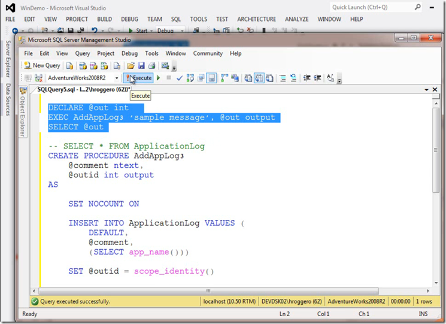
Task: Click the Execute button
Action: click(x=138, y=78)
